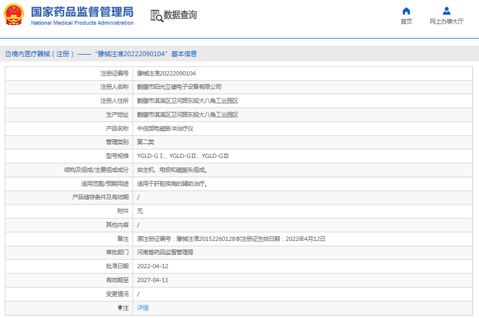Click the 注册证编号 label
The image size is (479, 318).
pyautogui.click(x=114, y=73)
